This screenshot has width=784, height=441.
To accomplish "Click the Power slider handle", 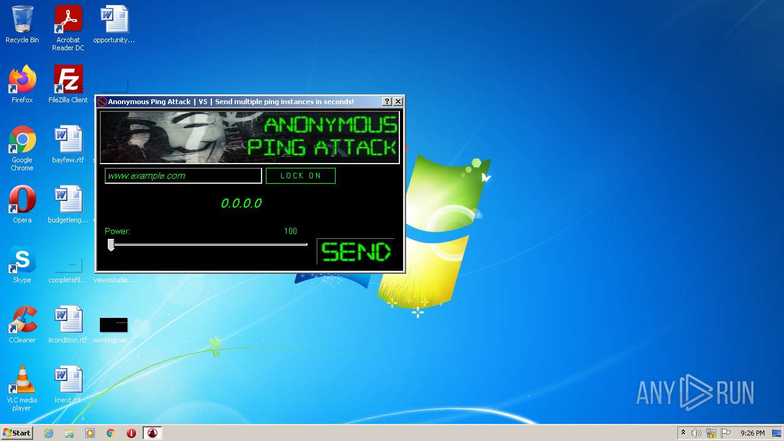I will [111, 245].
